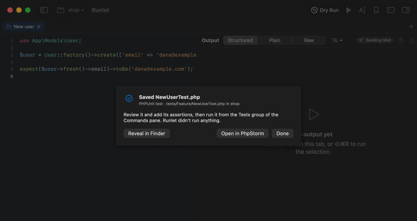Image resolution: width=417 pixels, height=221 pixels.
Task: Click the tests/Feature/NewUserTest.php path text
Action: (x=195, y=104)
